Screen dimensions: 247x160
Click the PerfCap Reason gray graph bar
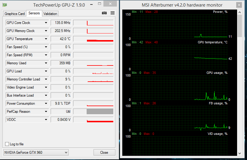pyautogui.click(x=100, y=112)
